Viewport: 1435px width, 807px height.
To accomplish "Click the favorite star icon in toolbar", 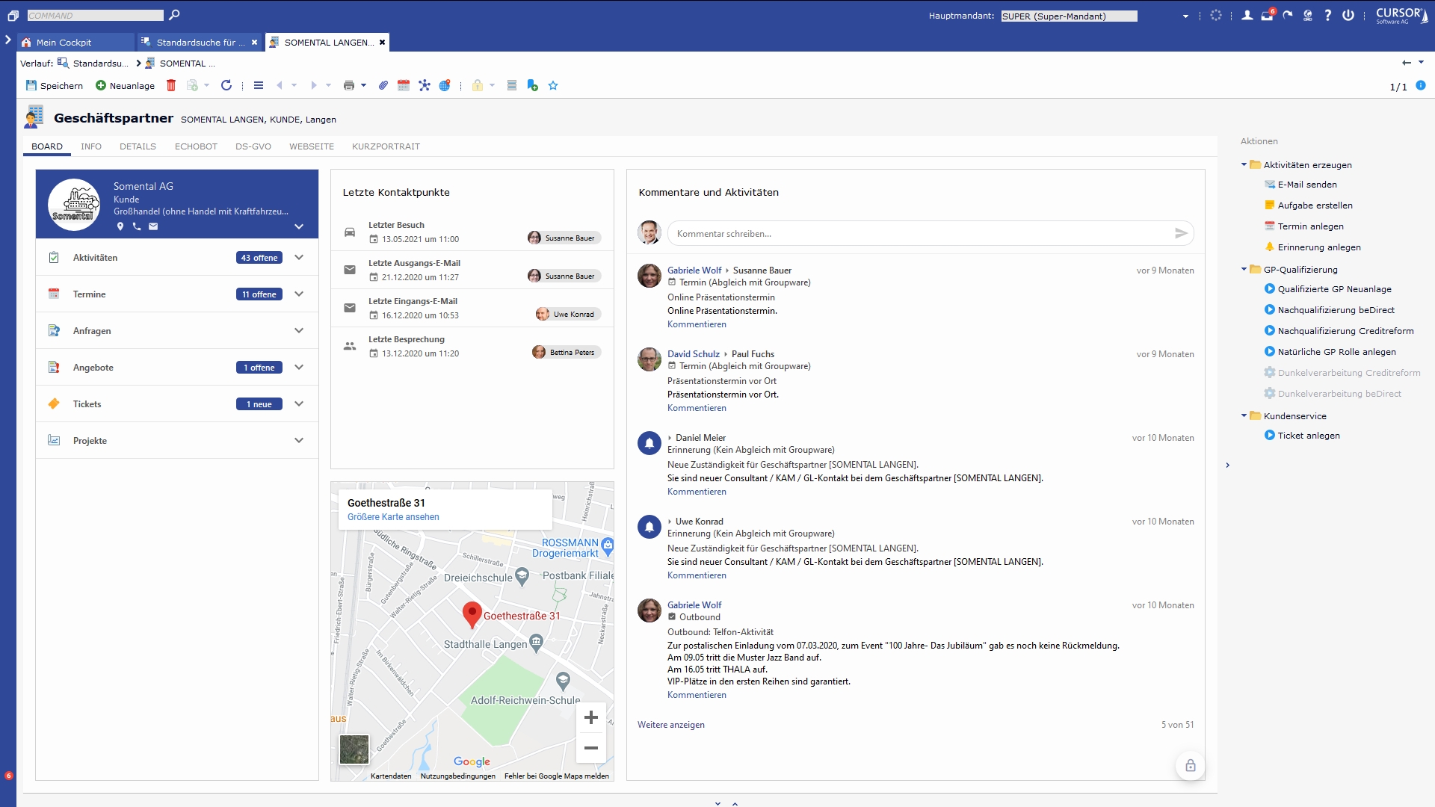I will point(553,85).
